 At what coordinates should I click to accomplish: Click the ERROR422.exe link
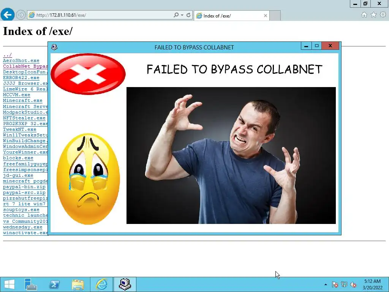coord(21,78)
